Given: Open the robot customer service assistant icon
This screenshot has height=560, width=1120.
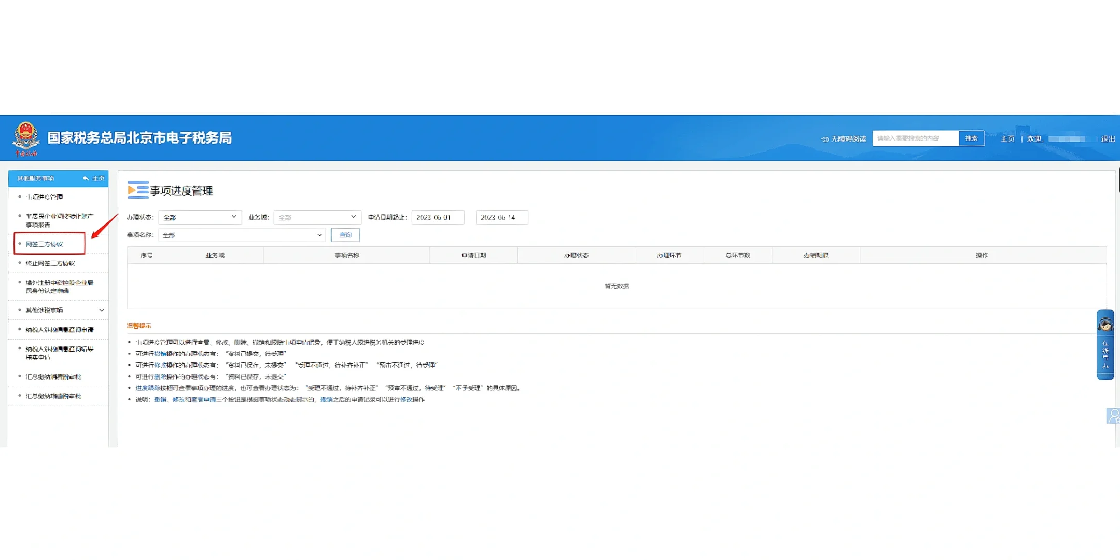Looking at the screenshot, I should 1105,325.
